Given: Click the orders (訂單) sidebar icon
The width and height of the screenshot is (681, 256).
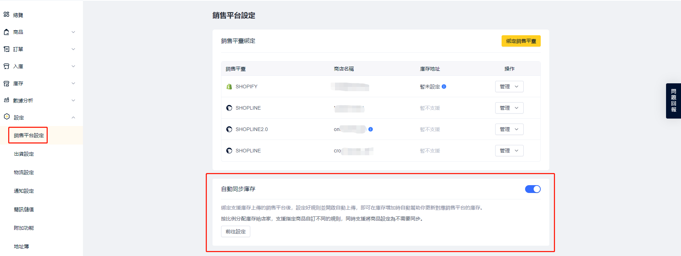Looking at the screenshot, I should point(6,49).
